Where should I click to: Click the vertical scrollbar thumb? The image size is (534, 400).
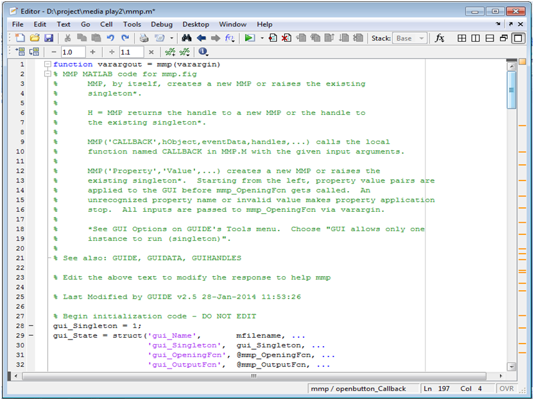pos(511,90)
